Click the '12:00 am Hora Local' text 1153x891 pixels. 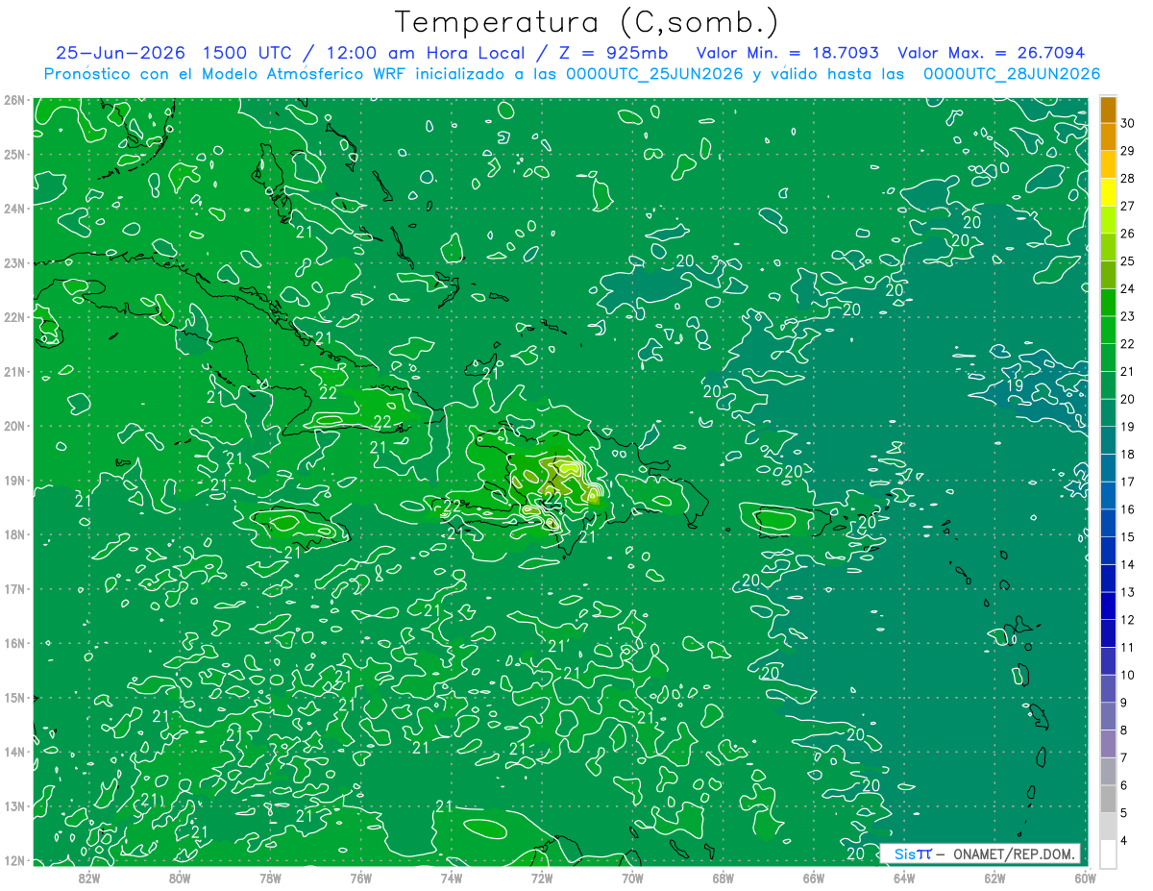click(425, 53)
